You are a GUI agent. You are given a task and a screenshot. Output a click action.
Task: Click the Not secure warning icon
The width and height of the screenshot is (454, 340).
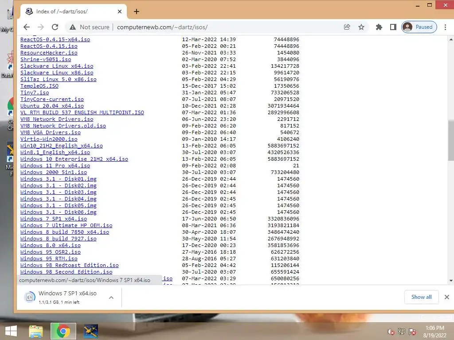point(73,27)
